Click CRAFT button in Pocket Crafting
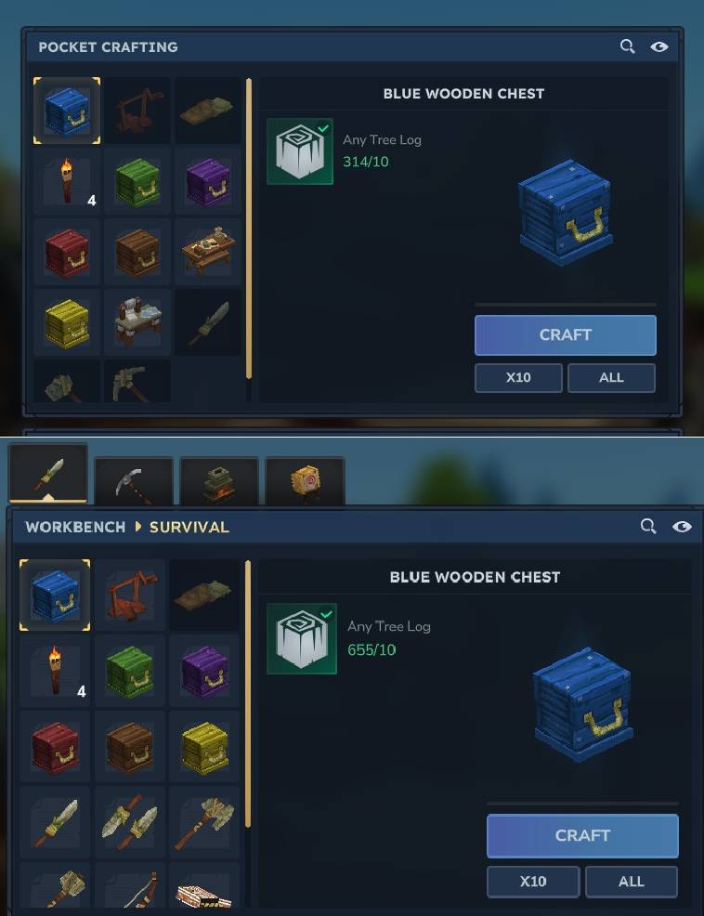The image size is (704, 916). (x=565, y=335)
